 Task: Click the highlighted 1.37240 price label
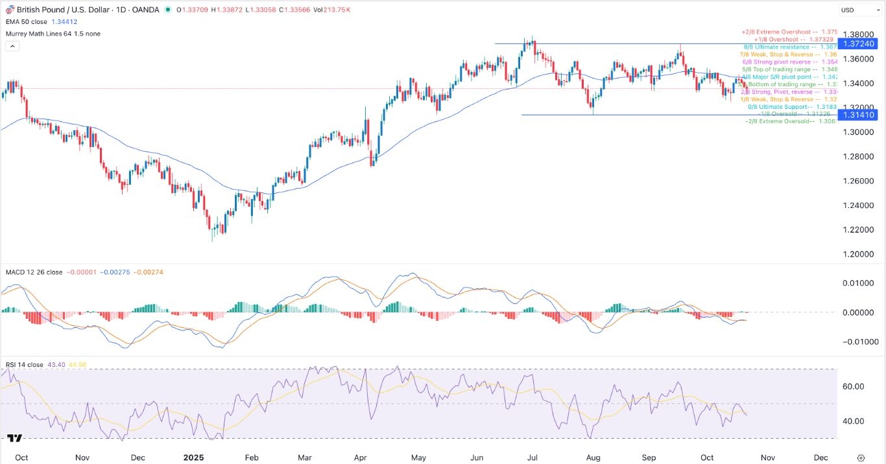pos(858,43)
